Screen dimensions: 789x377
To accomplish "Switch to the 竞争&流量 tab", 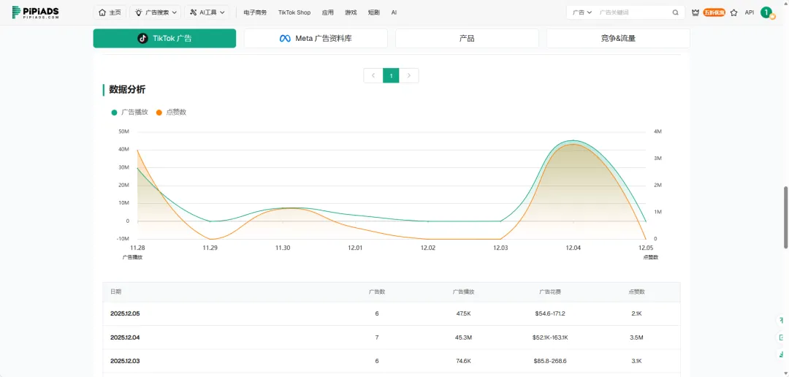I will tap(618, 38).
